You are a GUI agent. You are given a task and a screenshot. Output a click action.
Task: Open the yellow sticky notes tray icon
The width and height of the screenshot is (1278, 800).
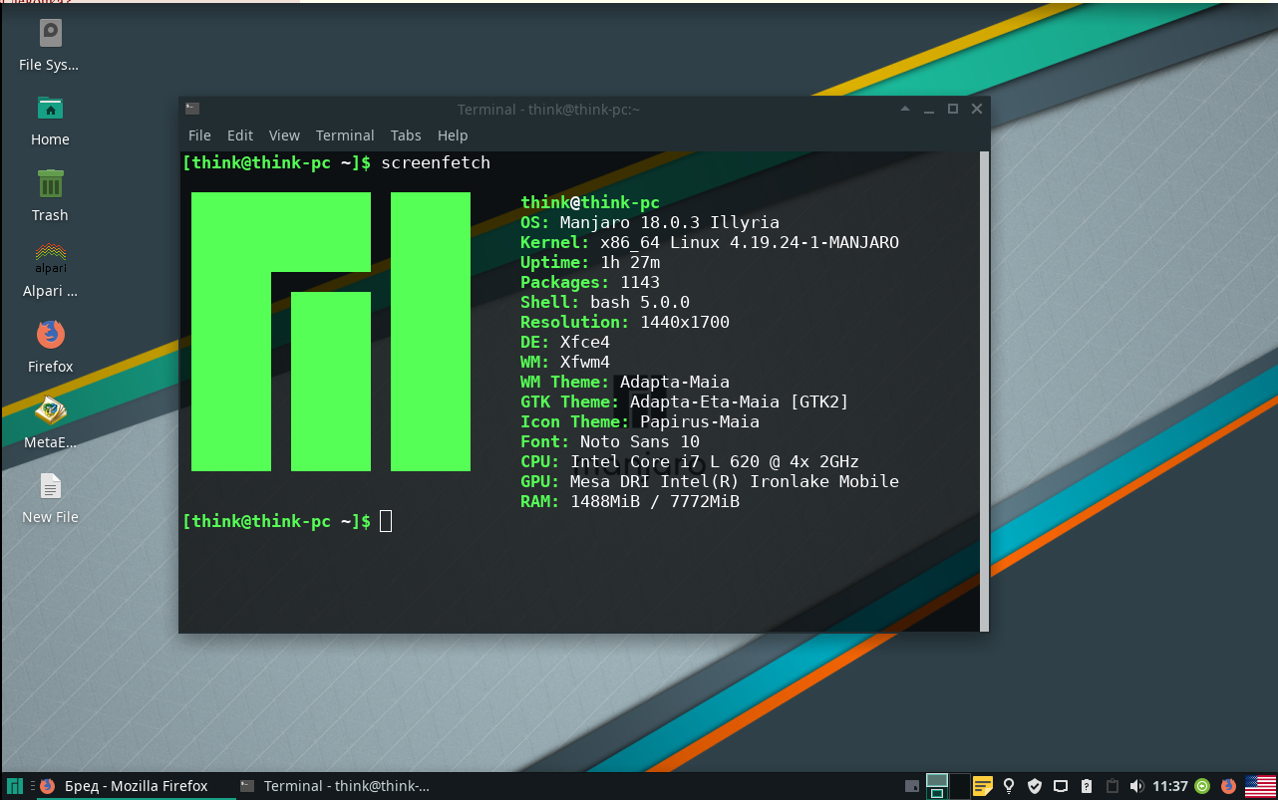[x=983, y=786]
